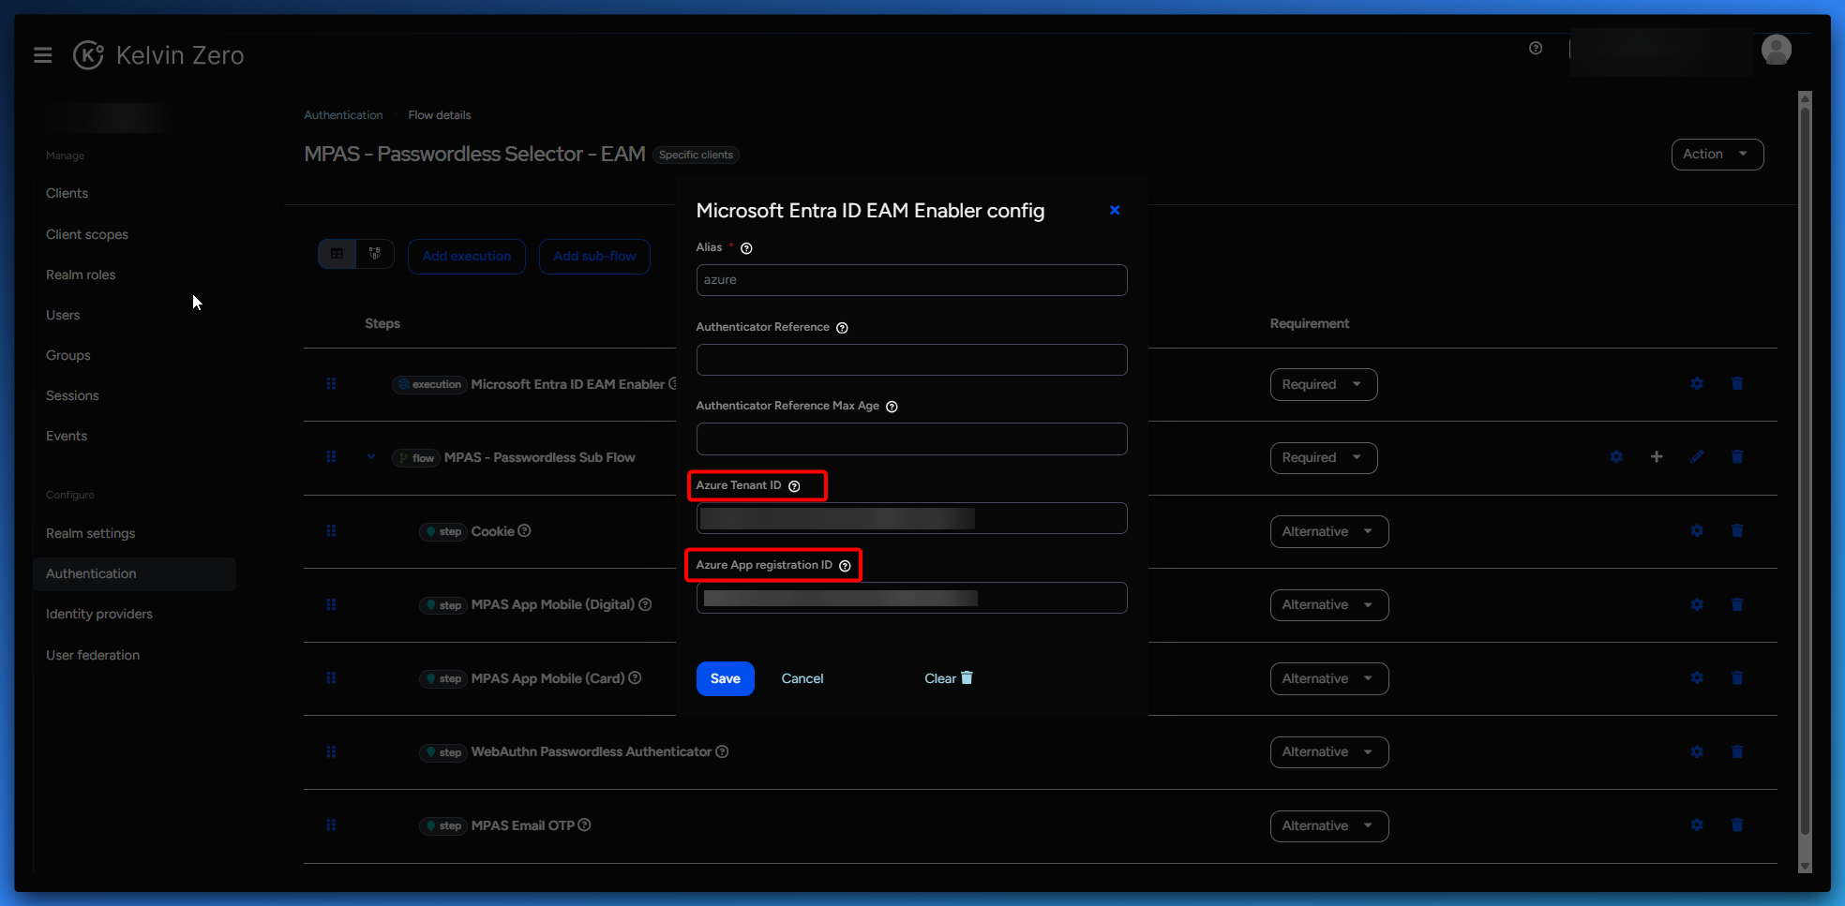
Task: Click help icon next to Azure Tenant ID
Action: [794, 486]
